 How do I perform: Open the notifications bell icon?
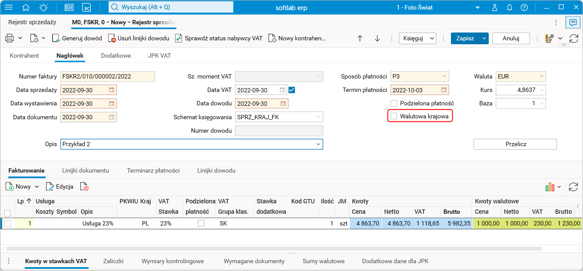click(510, 7)
